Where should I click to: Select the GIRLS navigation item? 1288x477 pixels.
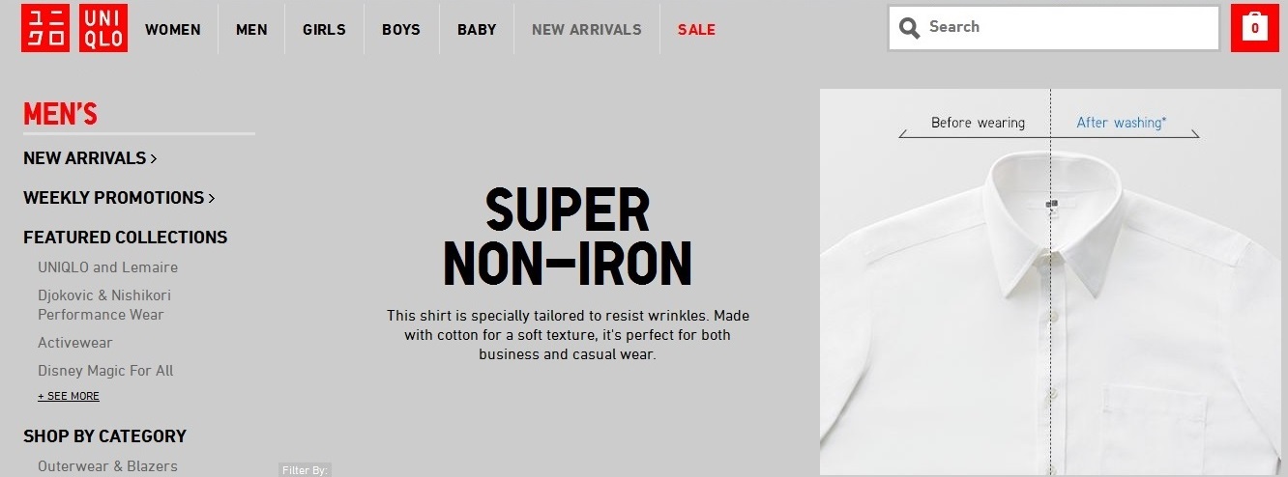click(x=324, y=30)
